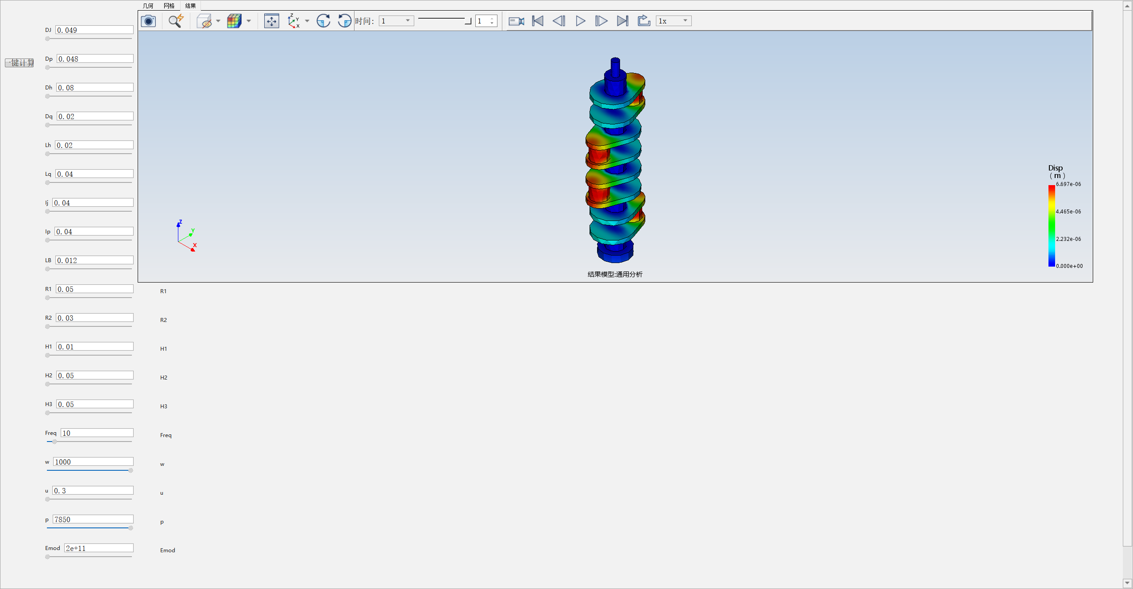Switch to the 几何 tab
Screen dimensions: 1133x589
pyautogui.click(x=148, y=6)
